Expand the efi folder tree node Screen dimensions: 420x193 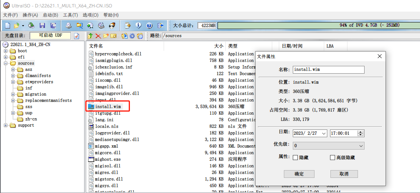coord(6,57)
